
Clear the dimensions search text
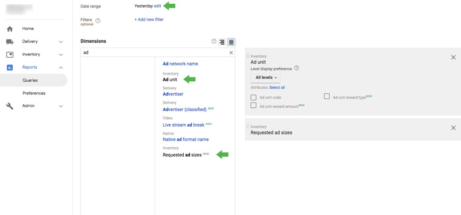[231, 53]
